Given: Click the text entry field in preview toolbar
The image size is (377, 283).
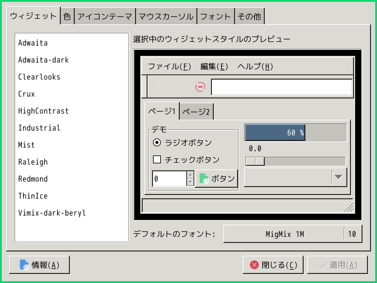Looking at the screenshot, I should click(x=282, y=87).
